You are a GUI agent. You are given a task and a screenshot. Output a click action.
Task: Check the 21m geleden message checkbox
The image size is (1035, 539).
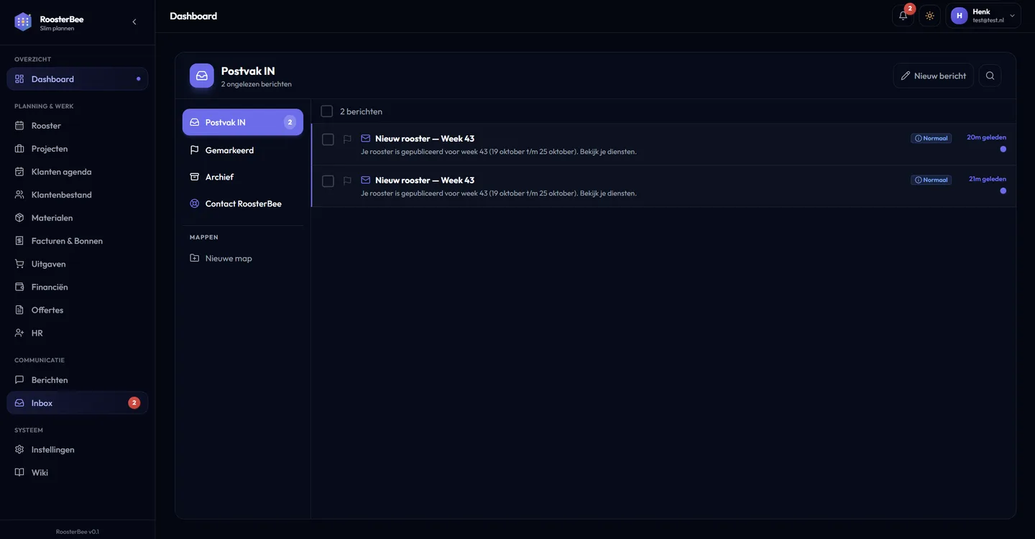[x=328, y=181]
